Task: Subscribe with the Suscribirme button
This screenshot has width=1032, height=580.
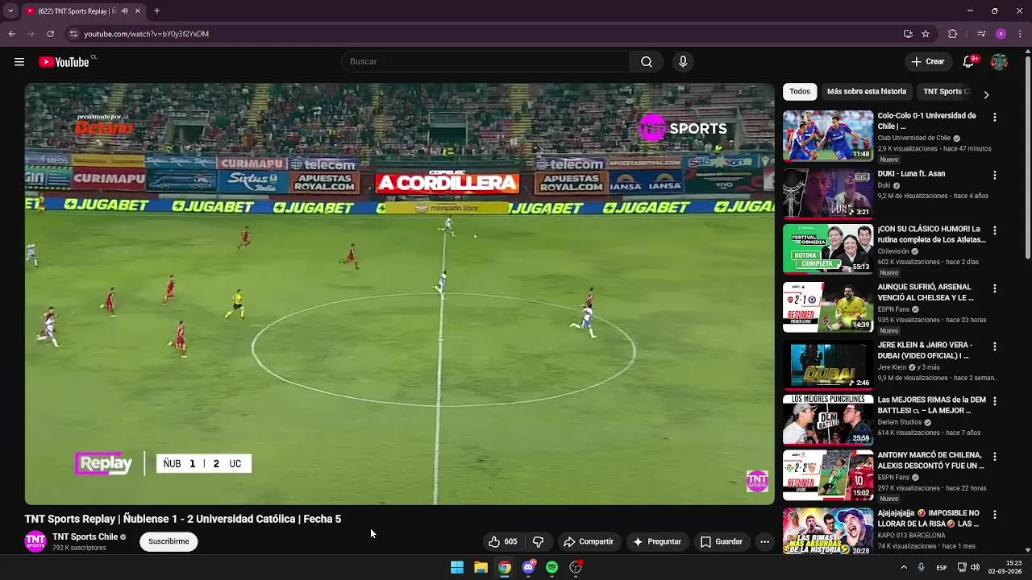Action: (x=169, y=542)
